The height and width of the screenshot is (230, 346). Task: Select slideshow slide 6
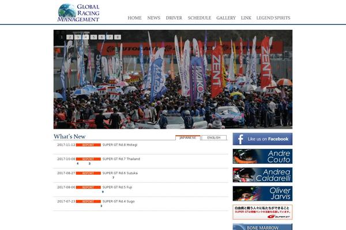click(101, 37)
